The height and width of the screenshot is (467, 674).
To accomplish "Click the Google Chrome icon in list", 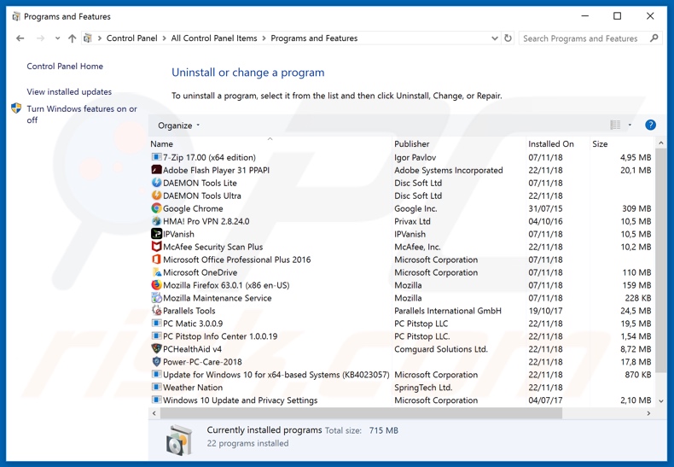I will [156, 208].
